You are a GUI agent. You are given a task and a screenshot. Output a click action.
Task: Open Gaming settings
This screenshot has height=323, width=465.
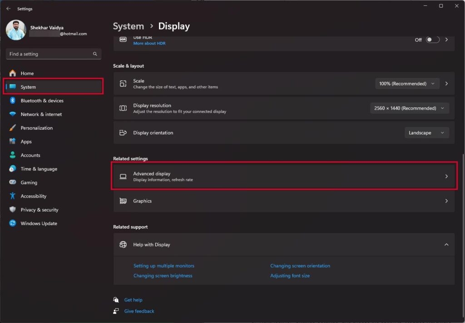pos(54,182)
